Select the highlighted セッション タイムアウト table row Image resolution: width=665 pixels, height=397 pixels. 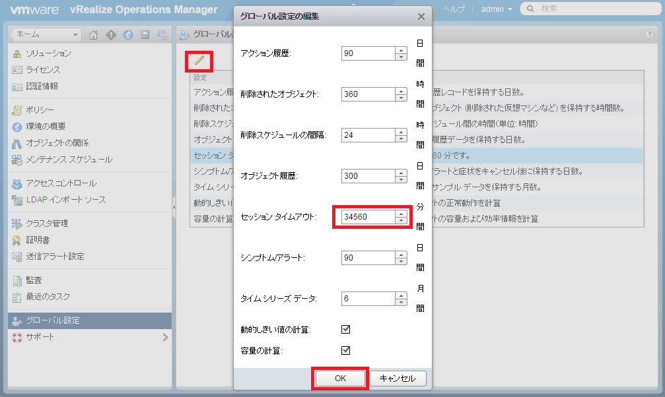click(x=417, y=156)
